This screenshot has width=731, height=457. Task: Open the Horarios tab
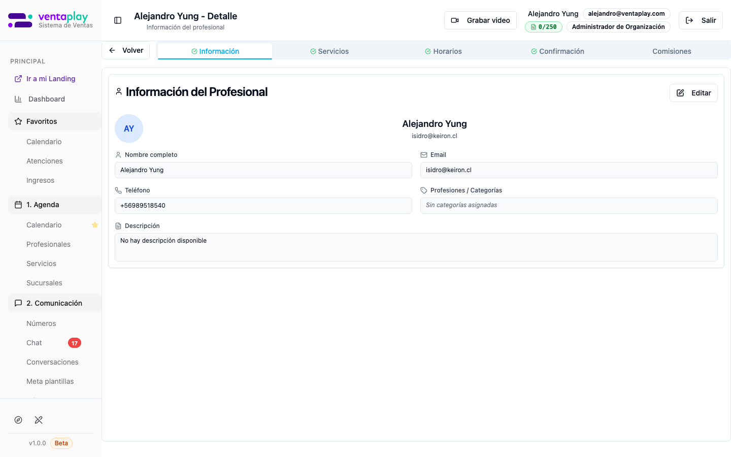point(443,51)
